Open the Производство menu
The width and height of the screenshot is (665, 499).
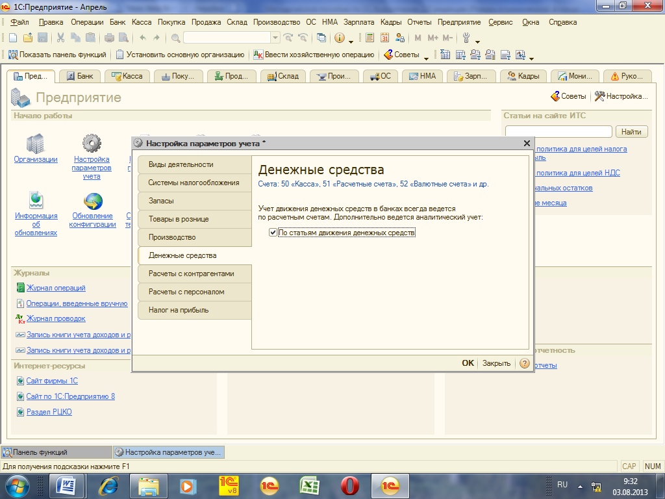(x=277, y=22)
